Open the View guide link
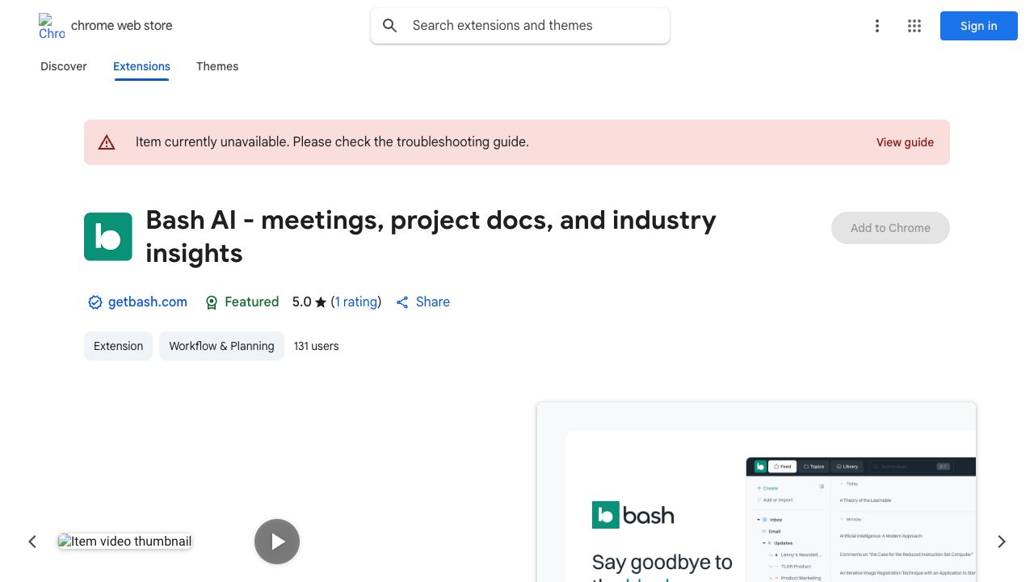 [x=905, y=142]
